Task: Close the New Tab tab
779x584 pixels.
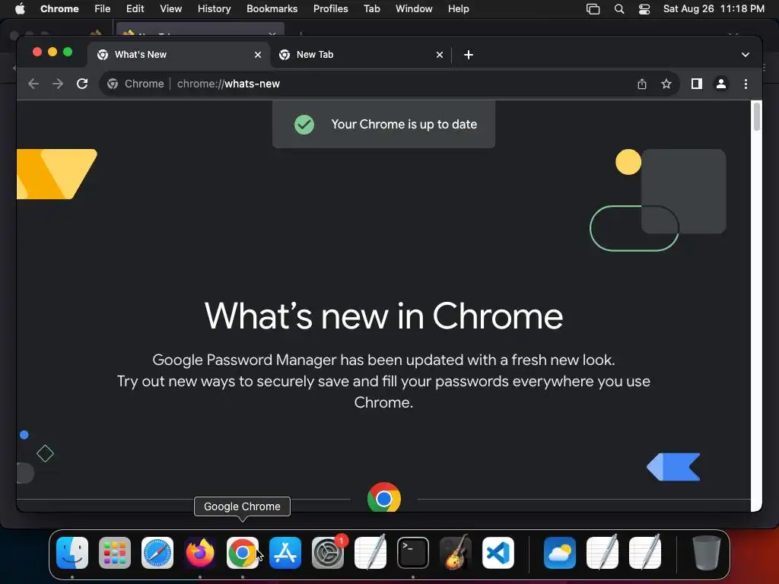Action: click(x=440, y=55)
